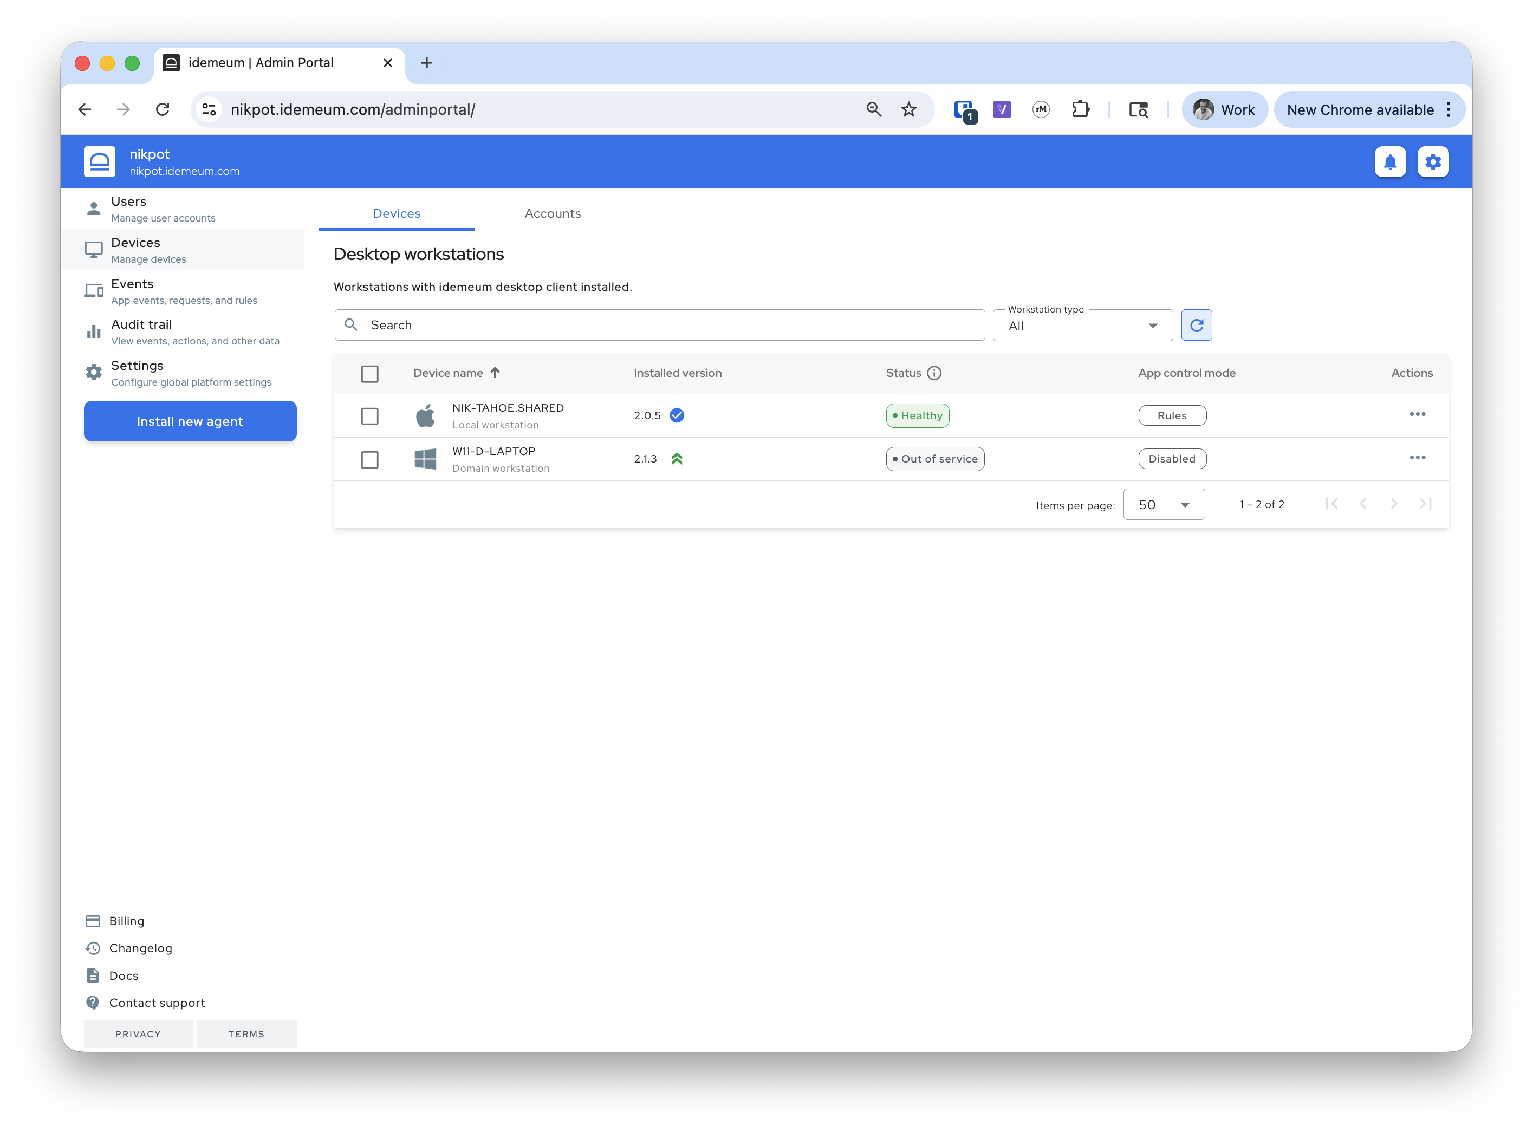Check the NIK-TAHOE.SHARED row checkbox
1533x1132 pixels.
[369, 417]
